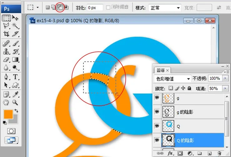This screenshot has height=157, width=231.
Task: Reset default foreground and background colors
Action: (x=5, y=123)
